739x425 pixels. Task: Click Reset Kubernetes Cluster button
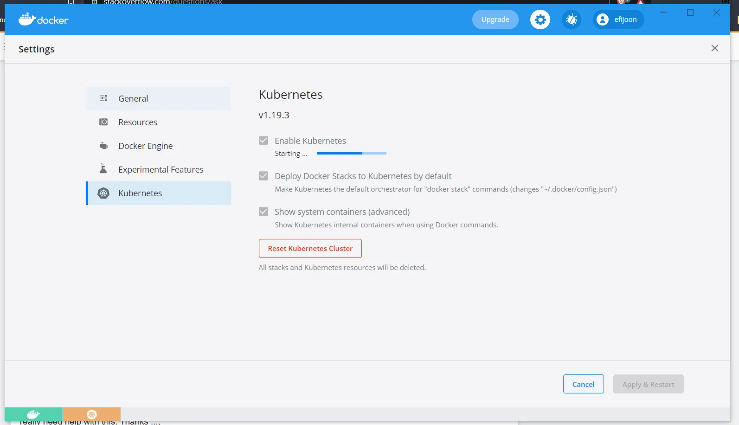point(310,248)
